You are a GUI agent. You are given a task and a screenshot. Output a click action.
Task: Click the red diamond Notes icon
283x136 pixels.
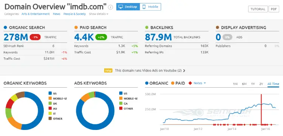coord(190,83)
